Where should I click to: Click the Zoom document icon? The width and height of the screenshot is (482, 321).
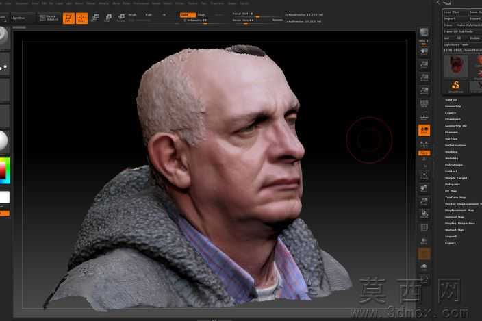pos(424,64)
